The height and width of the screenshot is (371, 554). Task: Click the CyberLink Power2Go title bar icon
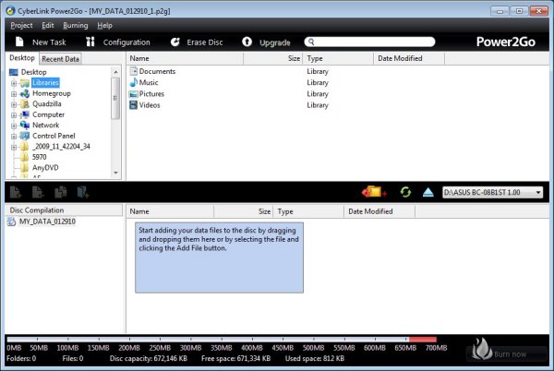(10, 10)
